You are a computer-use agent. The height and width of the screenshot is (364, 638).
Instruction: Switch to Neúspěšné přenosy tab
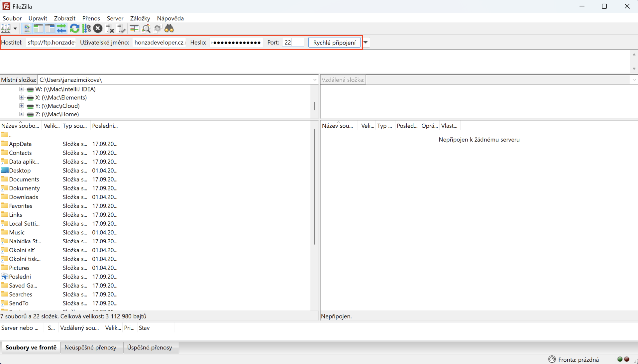[x=90, y=347]
